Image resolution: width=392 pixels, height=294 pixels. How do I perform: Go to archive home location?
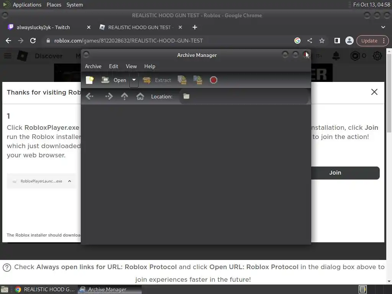click(x=140, y=96)
